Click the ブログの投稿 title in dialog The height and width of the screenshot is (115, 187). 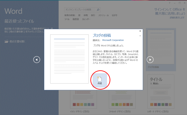(102, 35)
